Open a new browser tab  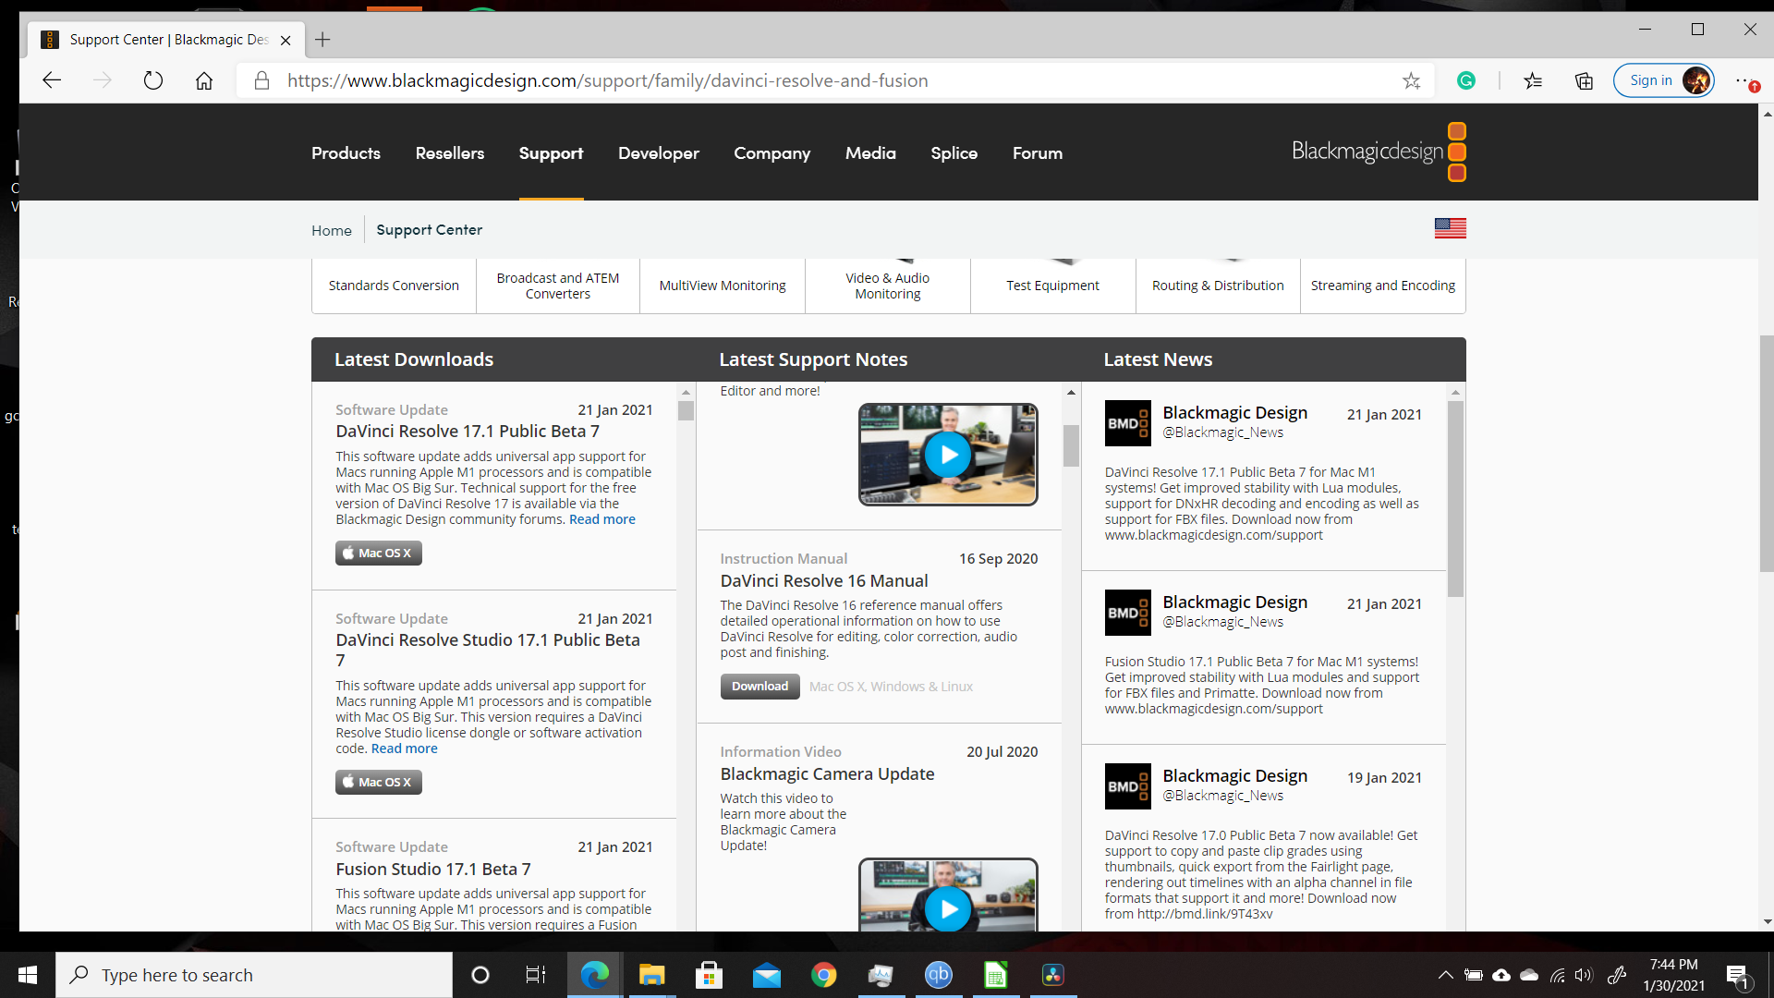point(322,40)
